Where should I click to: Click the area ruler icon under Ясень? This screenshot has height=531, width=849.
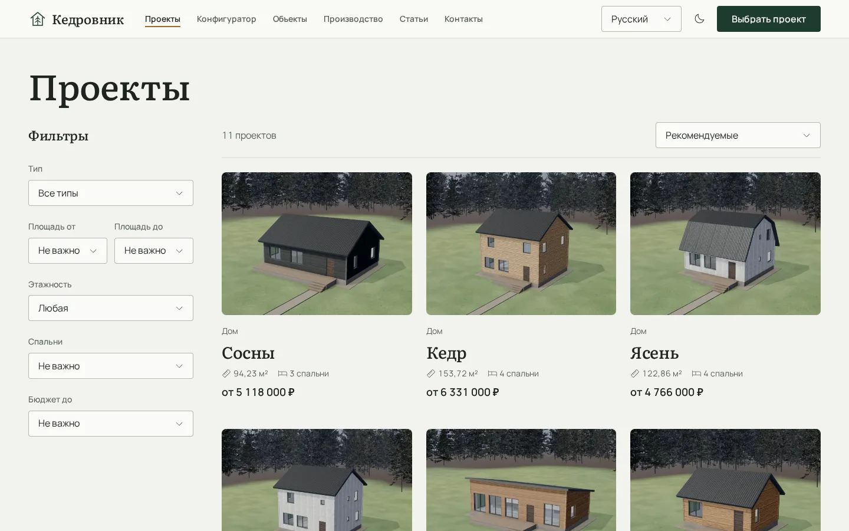tap(635, 373)
